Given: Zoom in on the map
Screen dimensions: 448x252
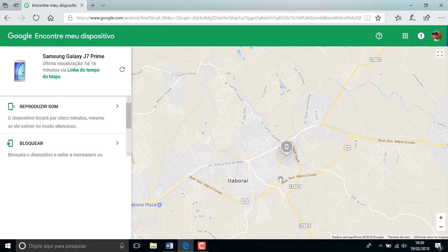Looking at the screenshot, I should tap(441, 218).
